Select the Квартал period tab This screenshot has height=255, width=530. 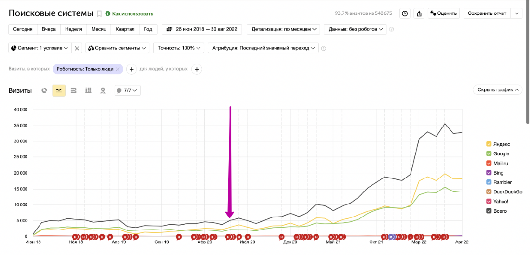[125, 29]
